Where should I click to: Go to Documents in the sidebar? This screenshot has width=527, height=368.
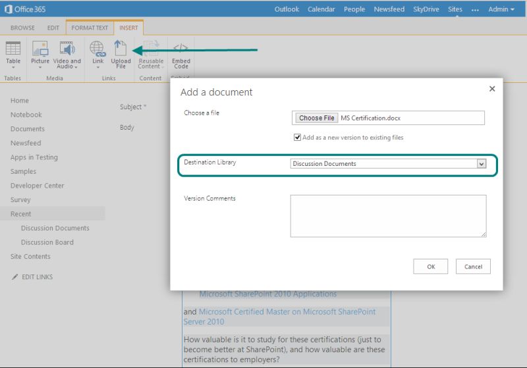point(27,129)
